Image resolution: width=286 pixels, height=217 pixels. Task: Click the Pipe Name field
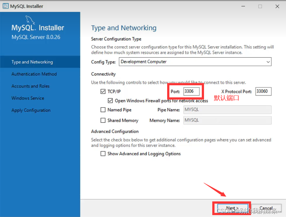click(x=227, y=109)
